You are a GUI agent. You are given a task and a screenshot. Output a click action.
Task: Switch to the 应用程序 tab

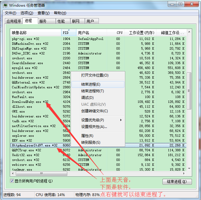coord(14,21)
